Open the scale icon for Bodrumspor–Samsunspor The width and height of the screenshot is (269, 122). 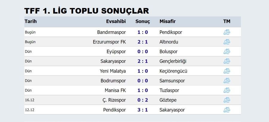click(x=227, y=81)
